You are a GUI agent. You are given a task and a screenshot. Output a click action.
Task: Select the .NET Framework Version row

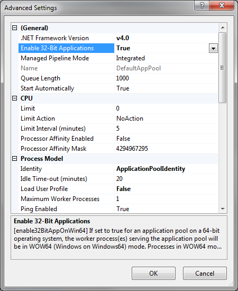pos(118,38)
